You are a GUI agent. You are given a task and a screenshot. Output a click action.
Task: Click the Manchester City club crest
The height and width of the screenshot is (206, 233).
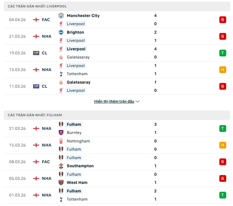[x=61, y=16]
